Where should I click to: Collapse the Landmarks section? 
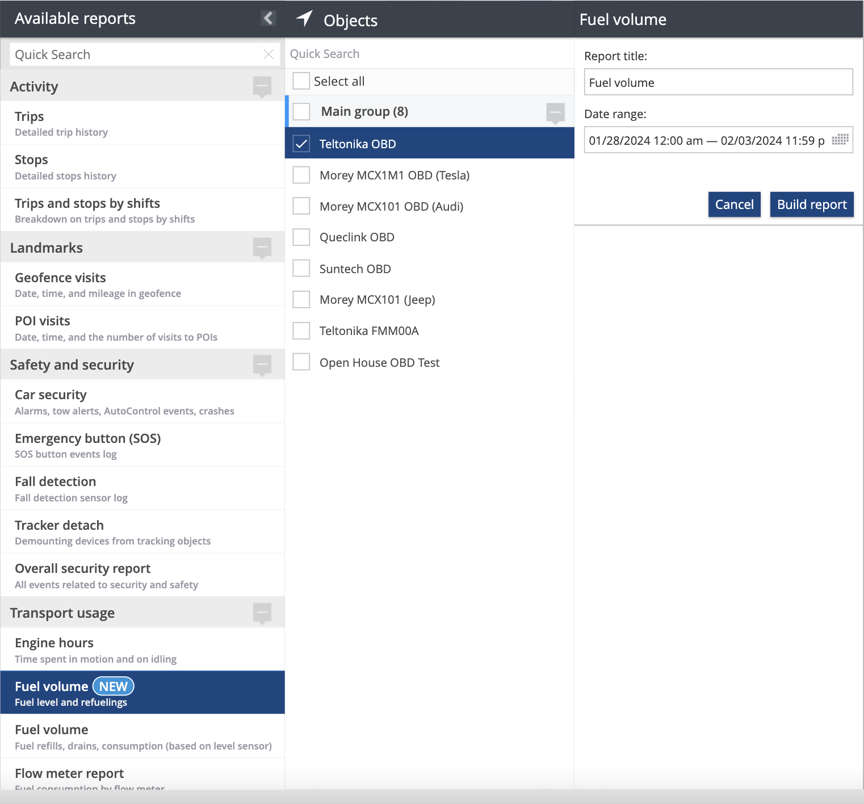(x=262, y=248)
